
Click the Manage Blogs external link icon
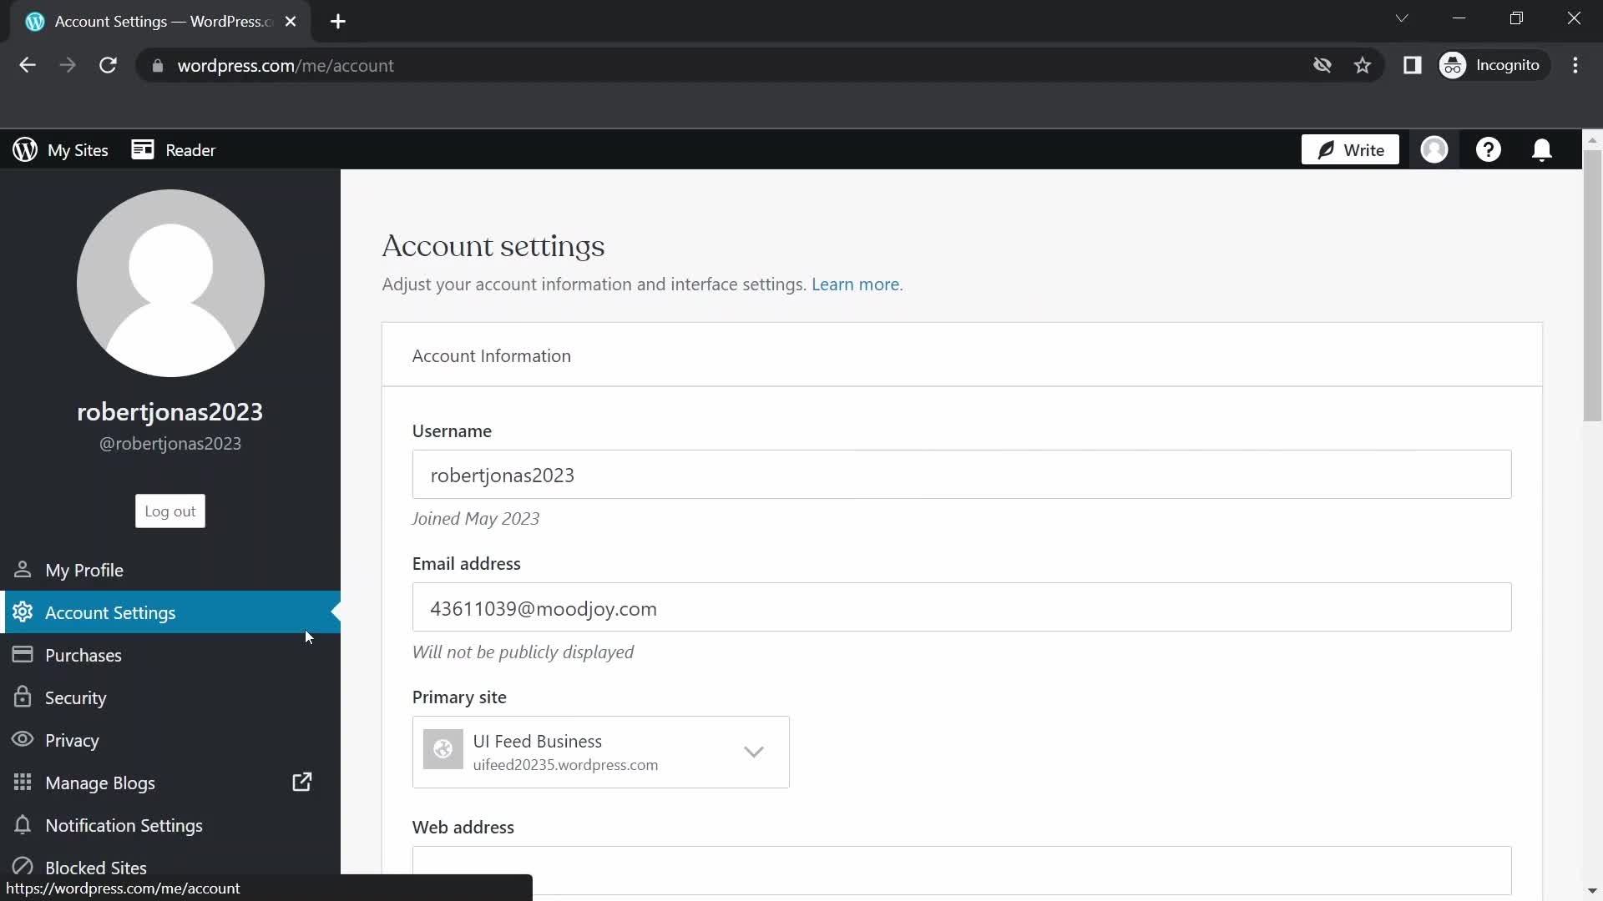302,783
